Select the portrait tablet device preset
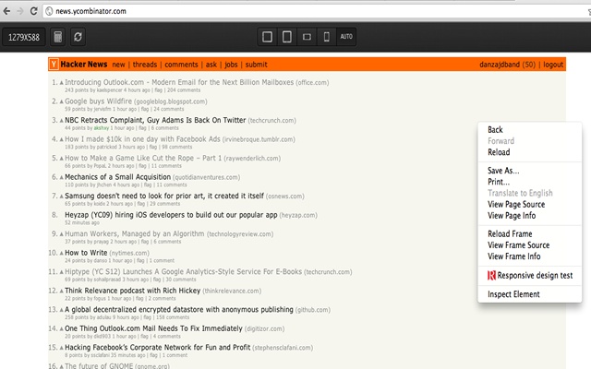Image resolution: width=591 pixels, height=369 pixels. pyautogui.click(x=287, y=37)
